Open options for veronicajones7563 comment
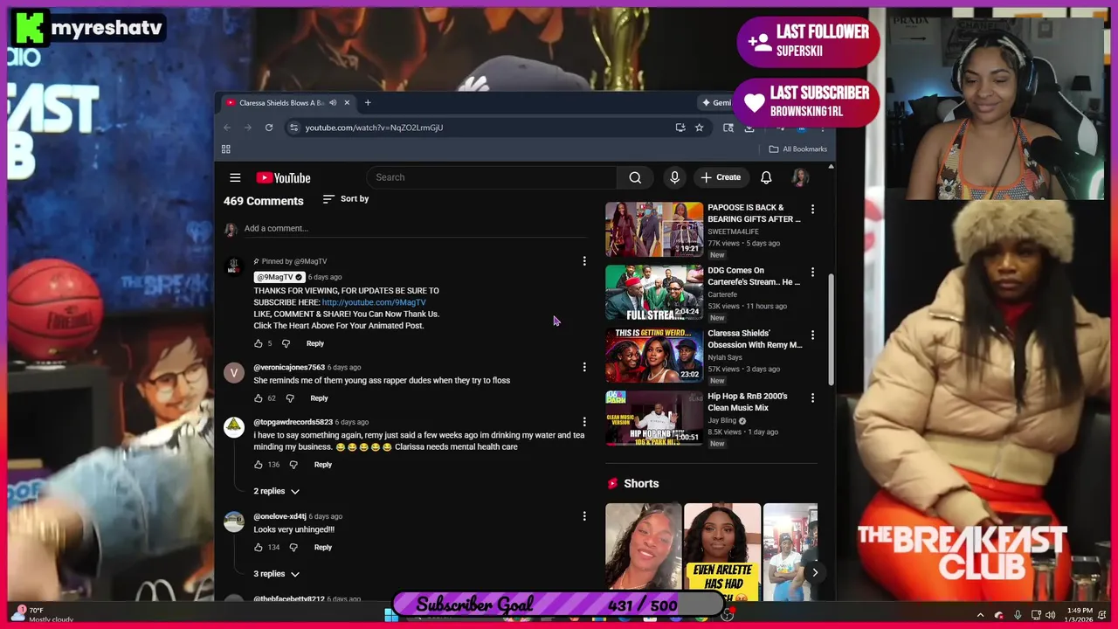The height and width of the screenshot is (629, 1118). pyautogui.click(x=584, y=368)
